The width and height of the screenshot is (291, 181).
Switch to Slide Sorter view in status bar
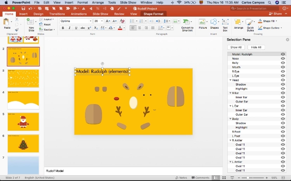coord(224,178)
